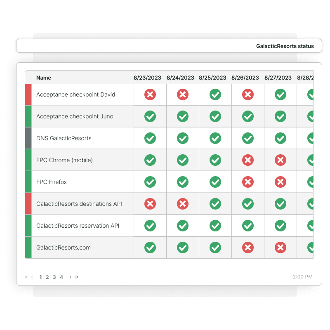Jump to the first page arrows
Screen dimensions: 330x330
pyautogui.click(x=26, y=277)
